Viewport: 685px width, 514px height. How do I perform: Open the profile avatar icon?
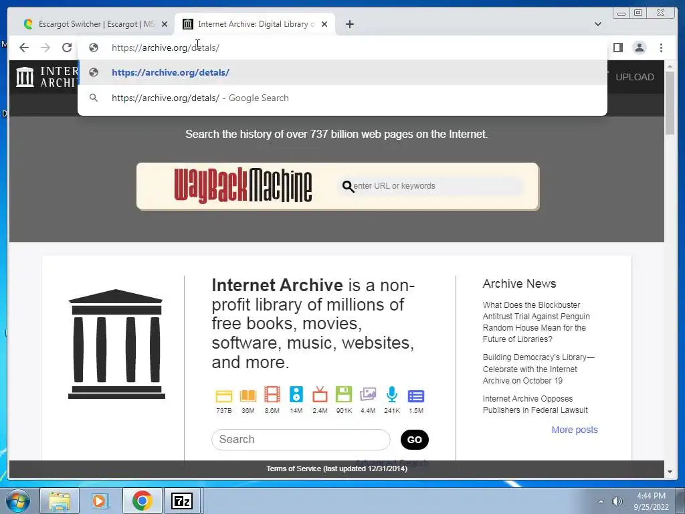click(639, 48)
